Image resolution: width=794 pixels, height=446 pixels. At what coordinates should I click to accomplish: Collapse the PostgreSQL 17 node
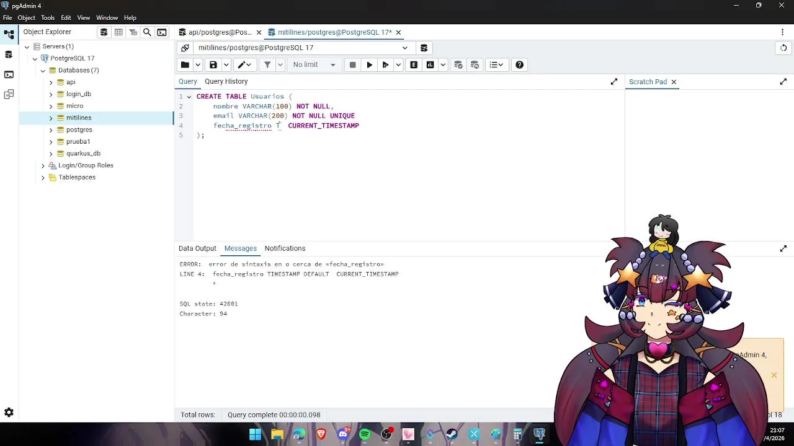click(x=35, y=58)
